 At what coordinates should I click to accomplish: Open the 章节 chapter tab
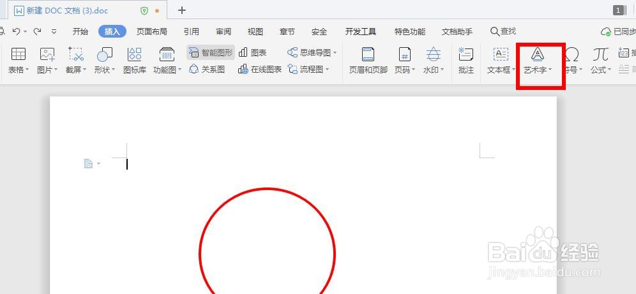[x=287, y=32]
